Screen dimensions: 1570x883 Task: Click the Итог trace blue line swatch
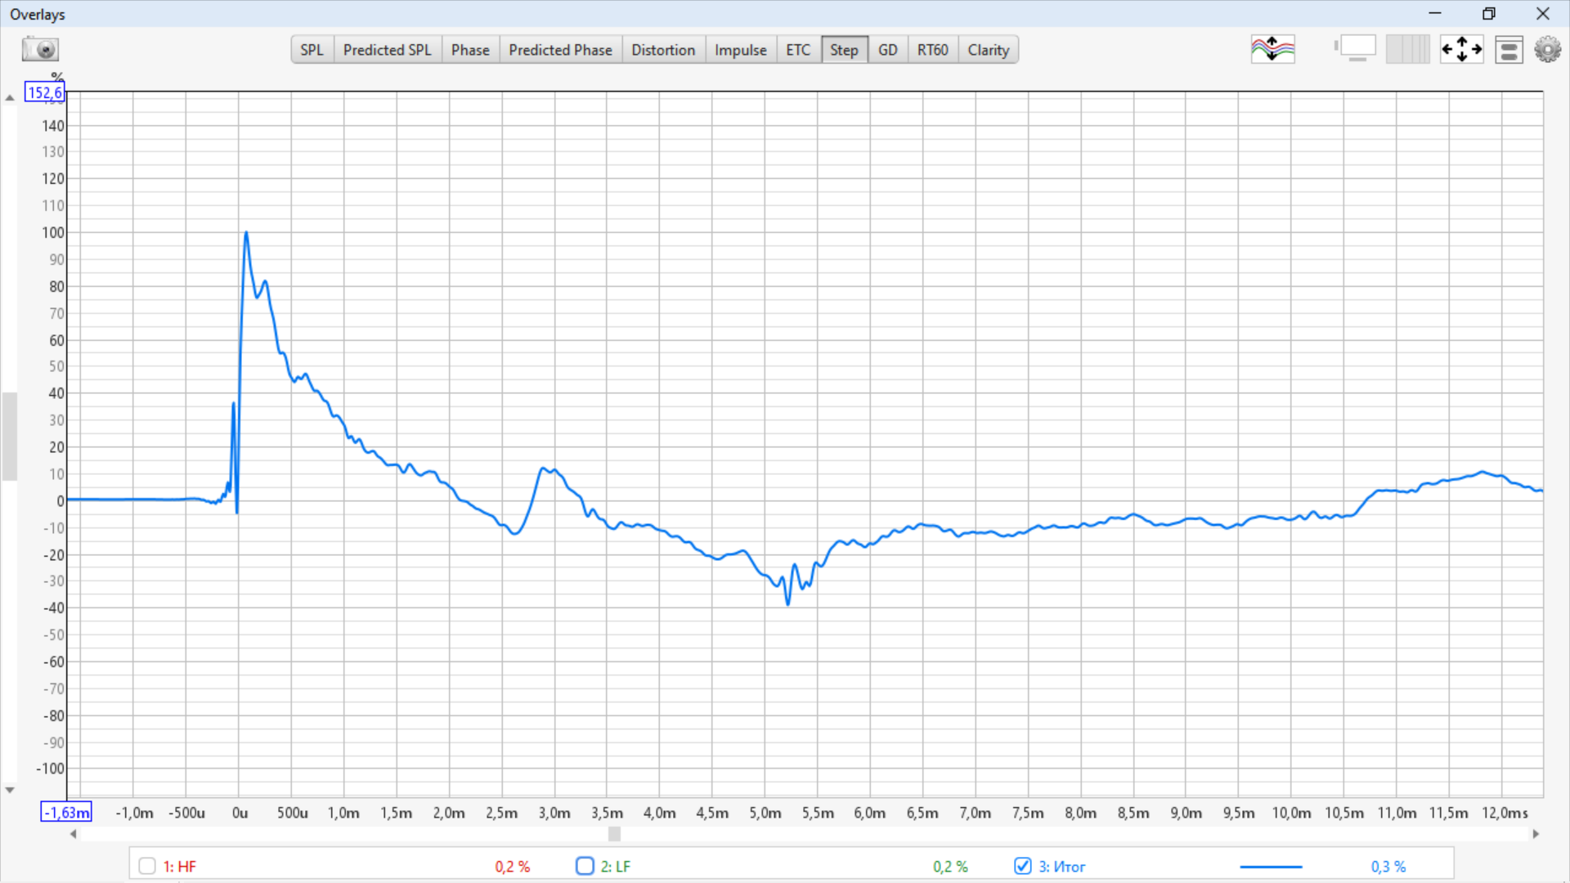coord(1271,867)
